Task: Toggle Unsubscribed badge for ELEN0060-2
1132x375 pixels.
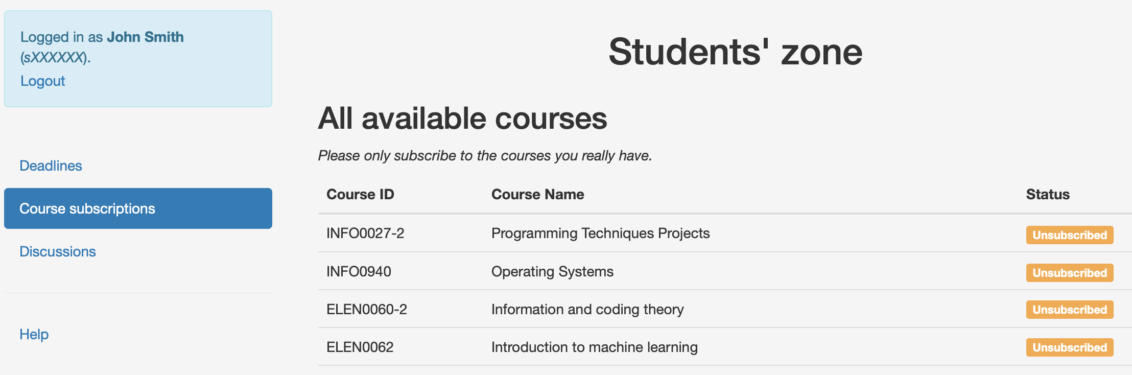Action: 1069,310
